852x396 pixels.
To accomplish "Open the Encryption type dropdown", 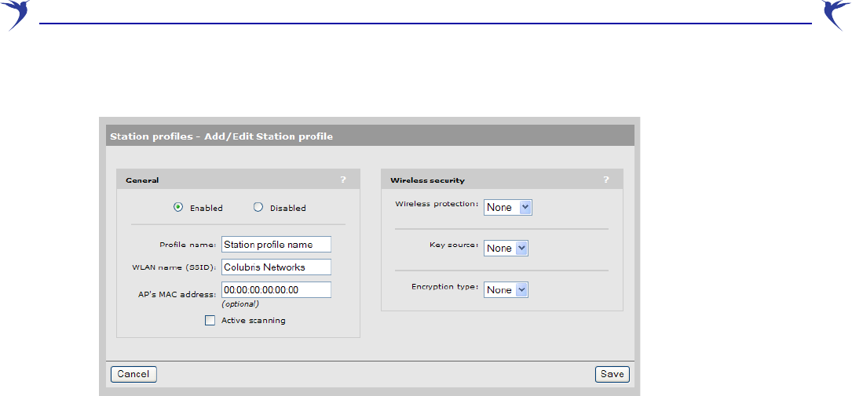I will [x=506, y=289].
